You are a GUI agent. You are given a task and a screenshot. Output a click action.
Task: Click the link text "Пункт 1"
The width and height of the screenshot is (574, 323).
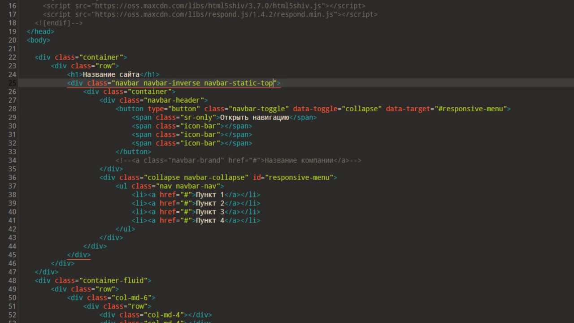pos(210,195)
